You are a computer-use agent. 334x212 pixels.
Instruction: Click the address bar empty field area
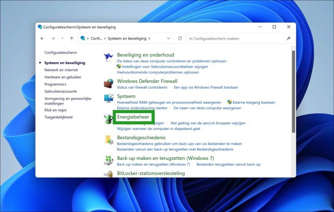coord(158,38)
